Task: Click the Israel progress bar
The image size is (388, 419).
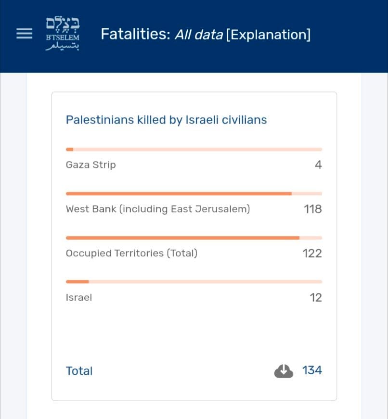Action: 194,281
